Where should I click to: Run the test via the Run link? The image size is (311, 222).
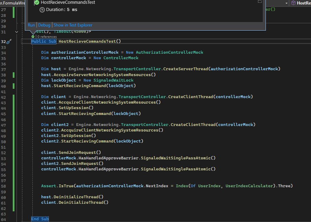point(31,25)
